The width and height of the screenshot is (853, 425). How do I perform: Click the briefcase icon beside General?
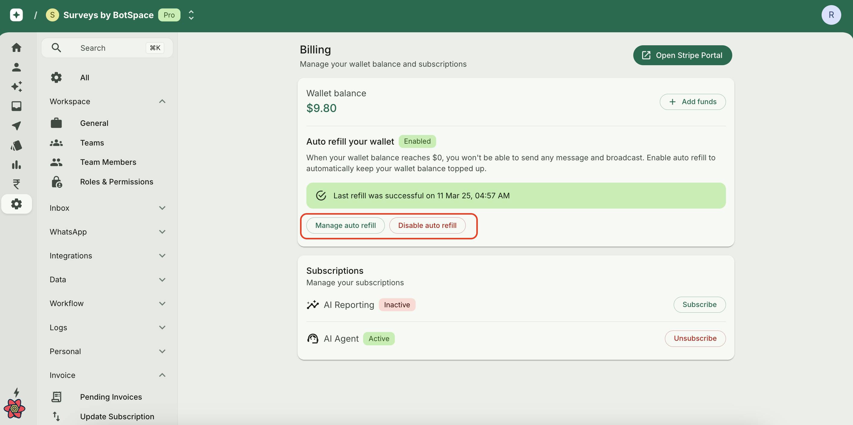pos(56,123)
